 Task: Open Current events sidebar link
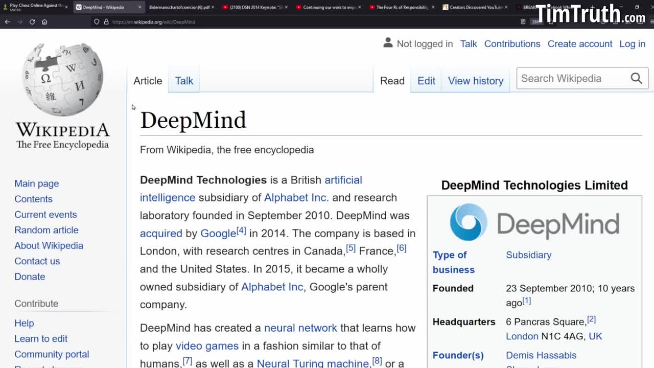tap(45, 215)
